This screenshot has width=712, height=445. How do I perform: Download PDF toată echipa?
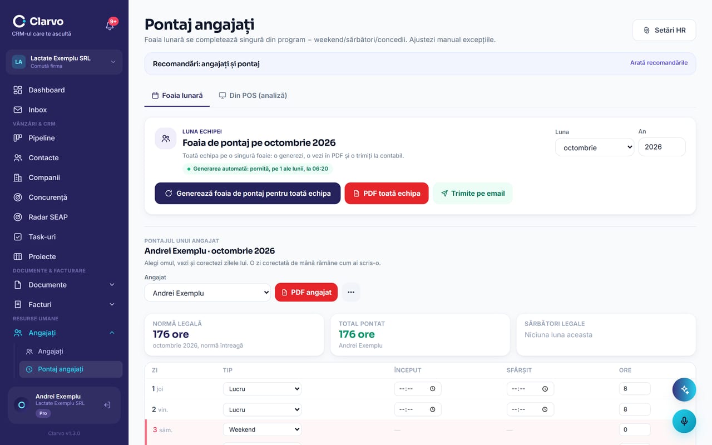[x=387, y=194]
